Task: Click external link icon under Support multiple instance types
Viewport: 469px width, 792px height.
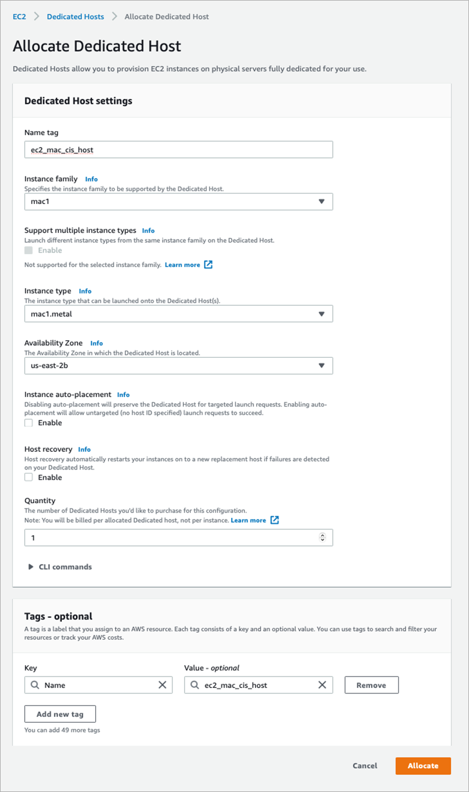Action: point(208,264)
